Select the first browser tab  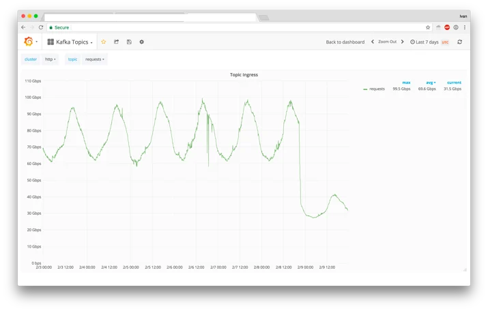point(79,17)
